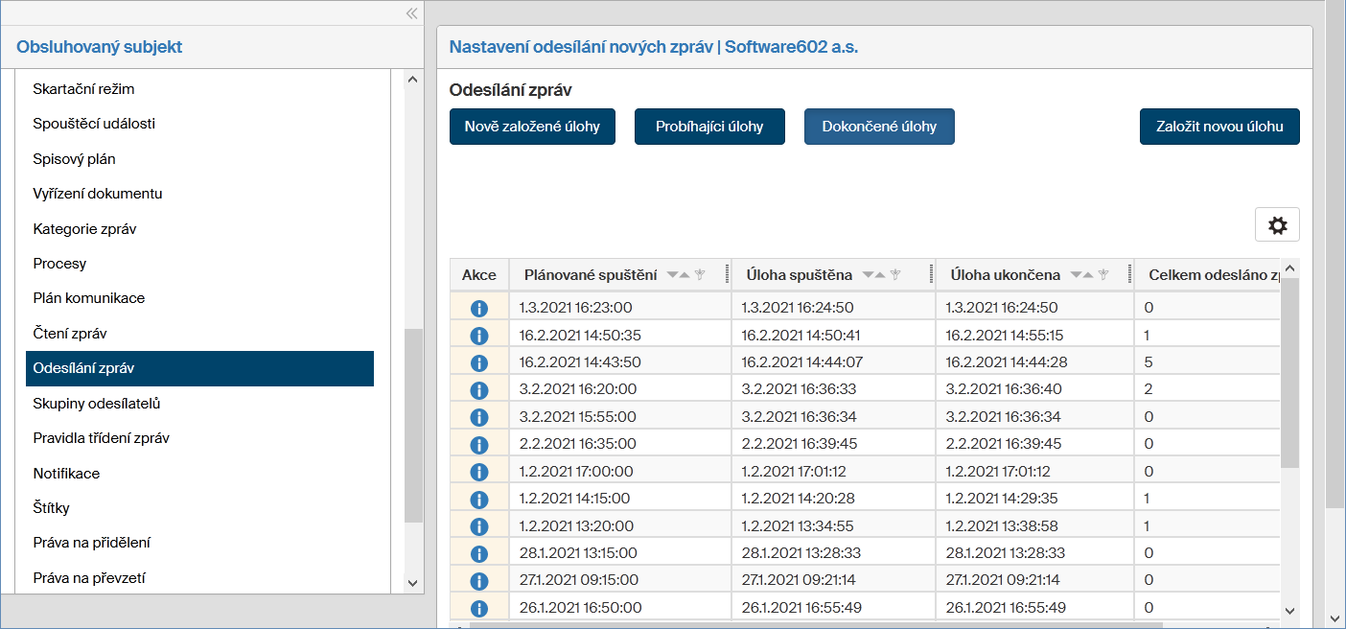This screenshot has width=1346, height=629.
Task: Collapse the left panel with the double chevron
Action: pos(411,13)
